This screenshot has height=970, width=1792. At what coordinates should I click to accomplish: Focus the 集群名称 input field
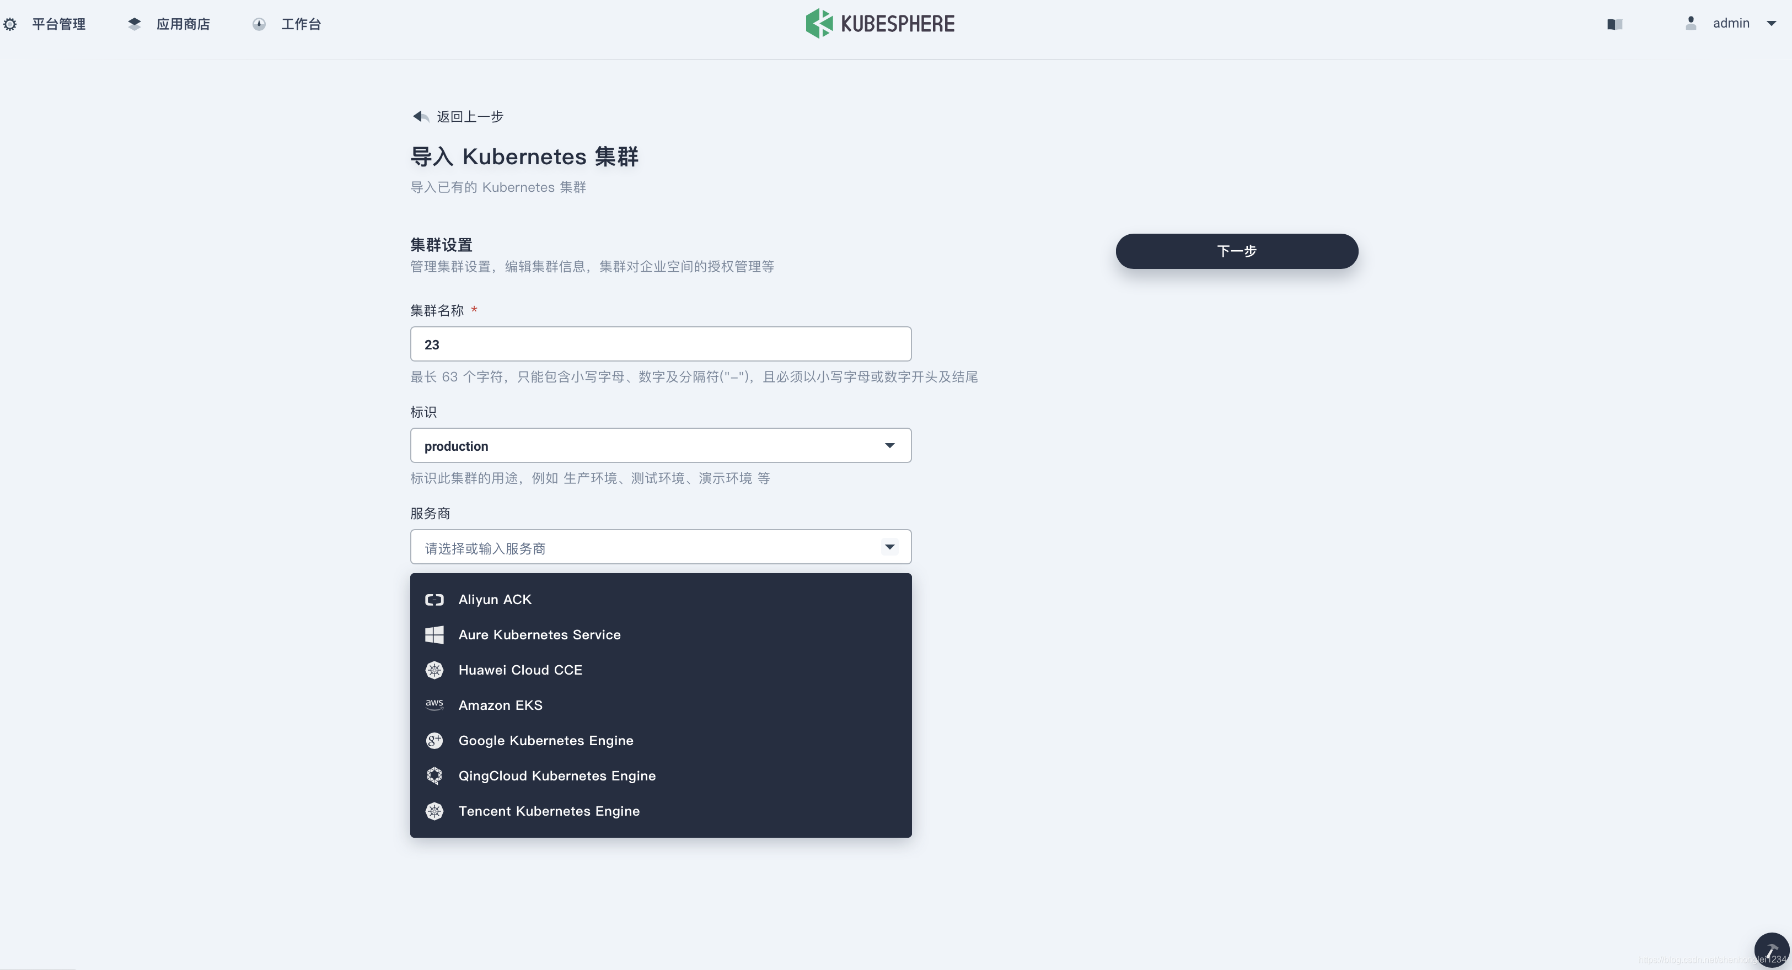(x=660, y=344)
